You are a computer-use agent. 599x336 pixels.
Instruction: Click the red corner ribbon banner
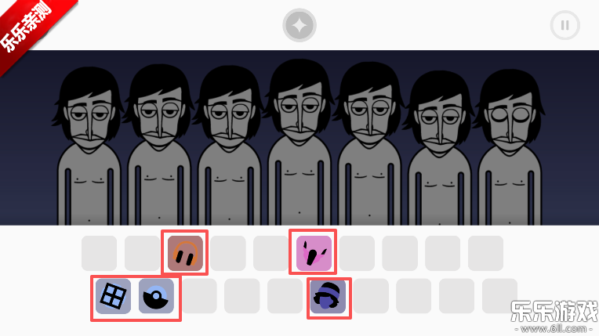31,31
